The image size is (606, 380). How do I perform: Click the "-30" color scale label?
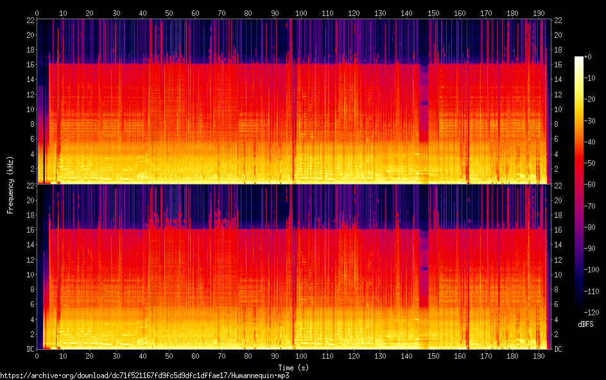591,120
